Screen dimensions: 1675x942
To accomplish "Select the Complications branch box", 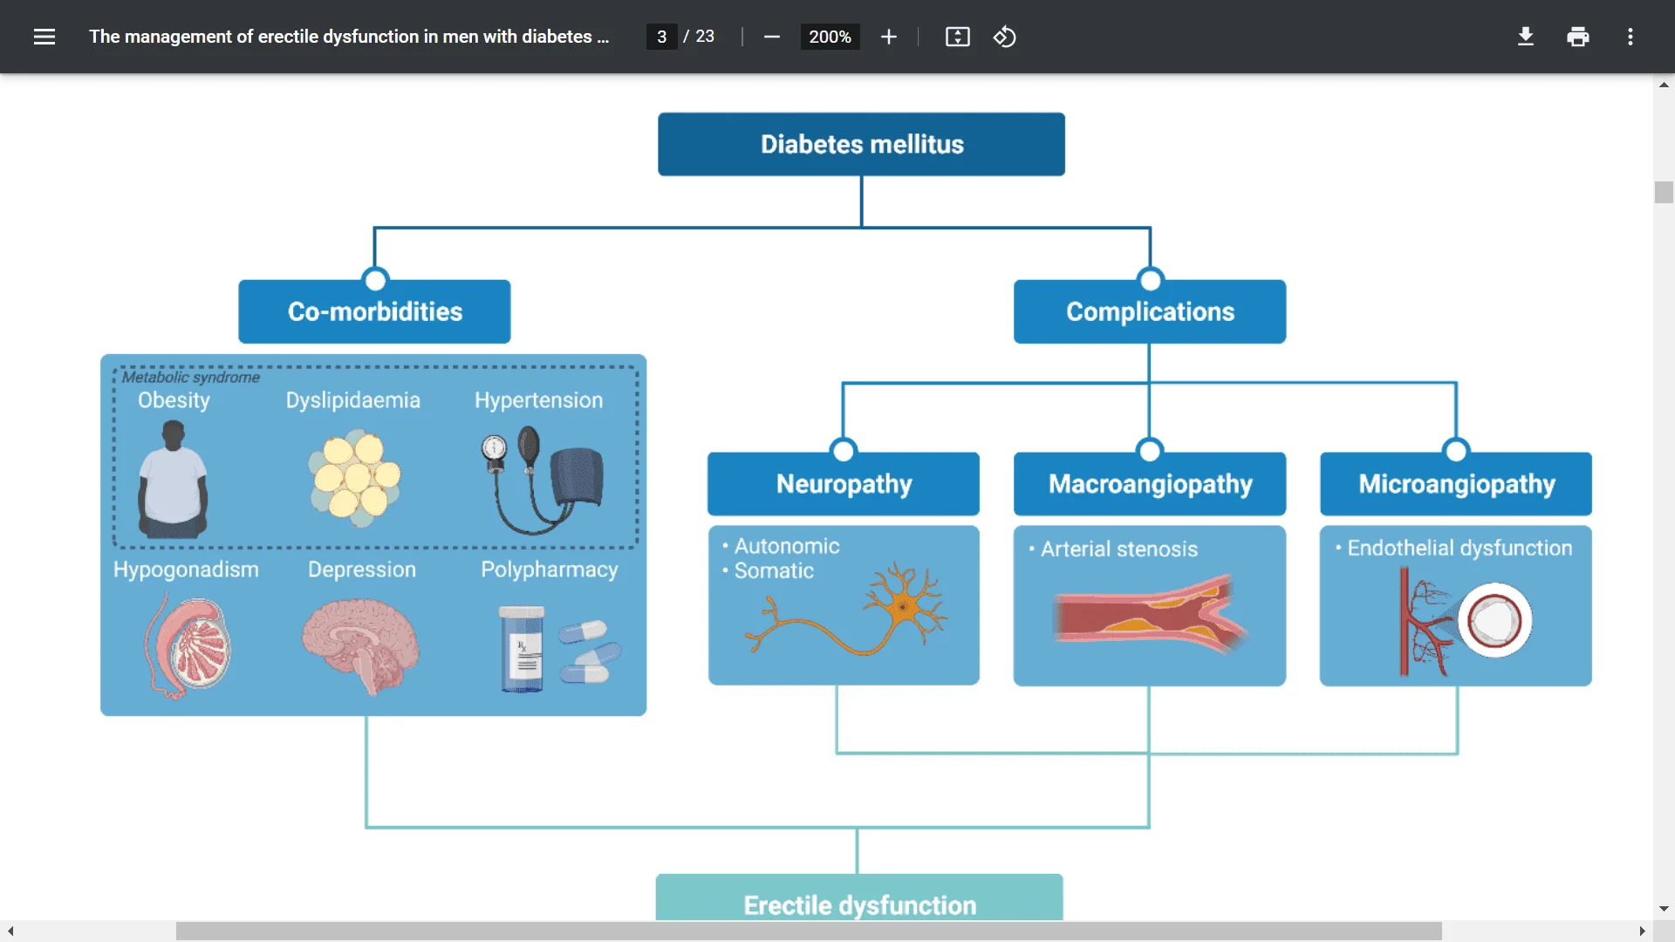I will (x=1149, y=311).
